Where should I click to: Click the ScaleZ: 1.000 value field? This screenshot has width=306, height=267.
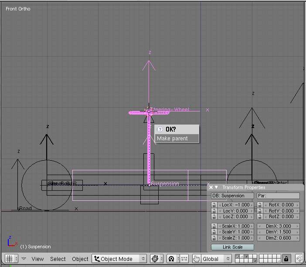(x=235, y=238)
